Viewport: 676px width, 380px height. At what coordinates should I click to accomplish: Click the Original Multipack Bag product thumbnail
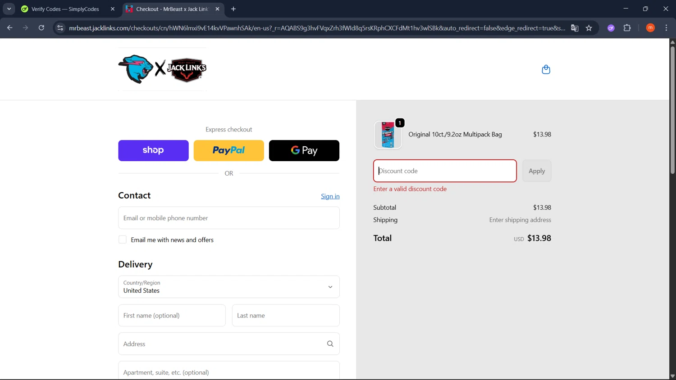coord(388,135)
